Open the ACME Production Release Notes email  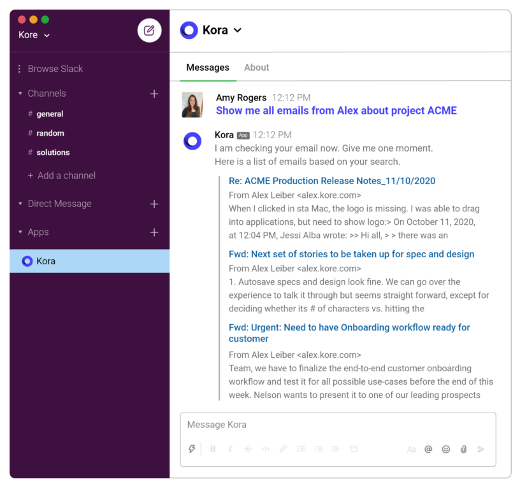(x=332, y=181)
